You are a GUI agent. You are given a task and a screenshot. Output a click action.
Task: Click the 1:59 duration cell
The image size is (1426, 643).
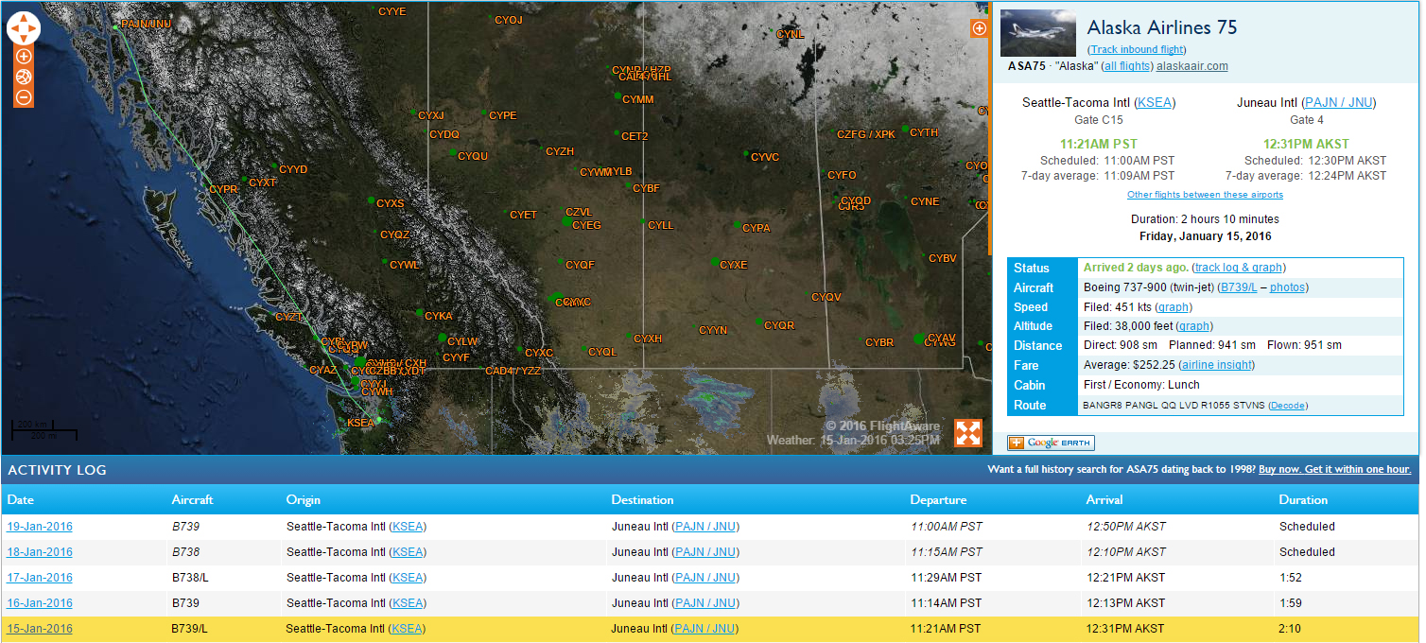(1291, 603)
